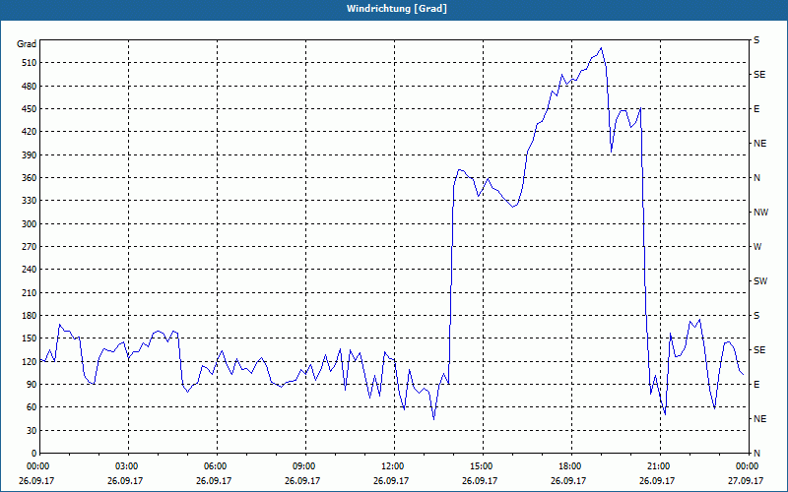
Task: Select the y-axis value 30
Action: 32,430
